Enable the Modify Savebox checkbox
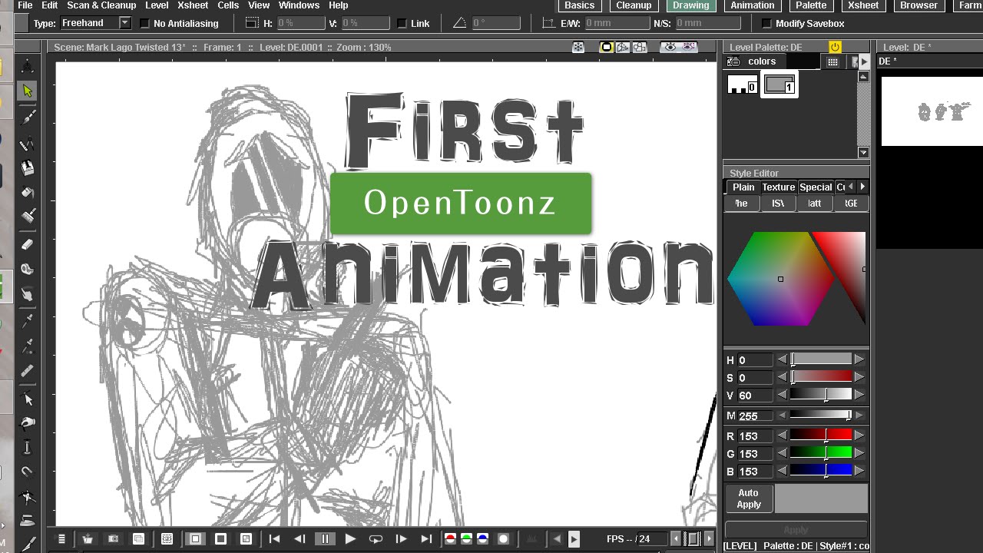 point(766,24)
